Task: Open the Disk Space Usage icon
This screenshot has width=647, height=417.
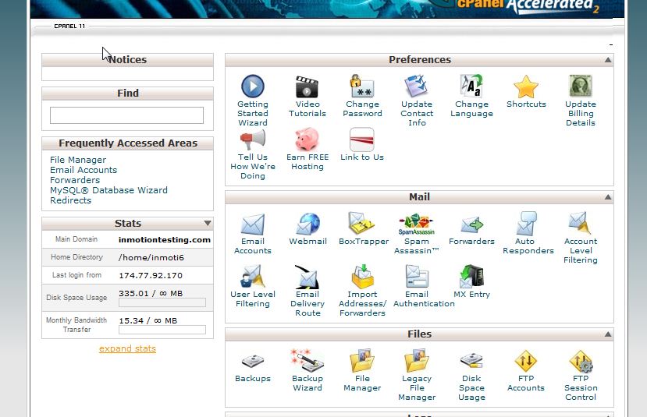Action: [x=471, y=361]
